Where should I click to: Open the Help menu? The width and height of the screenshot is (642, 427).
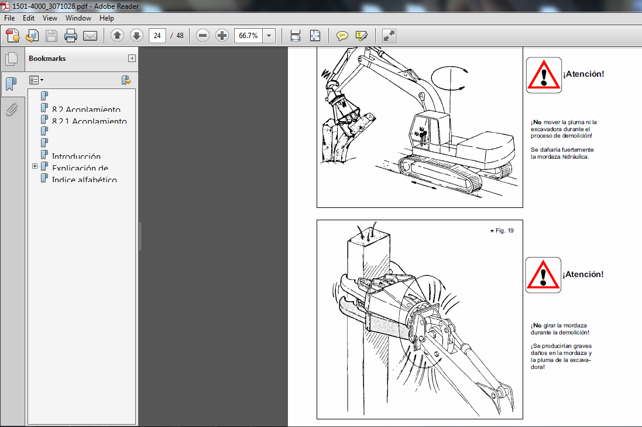click(107, 18)
